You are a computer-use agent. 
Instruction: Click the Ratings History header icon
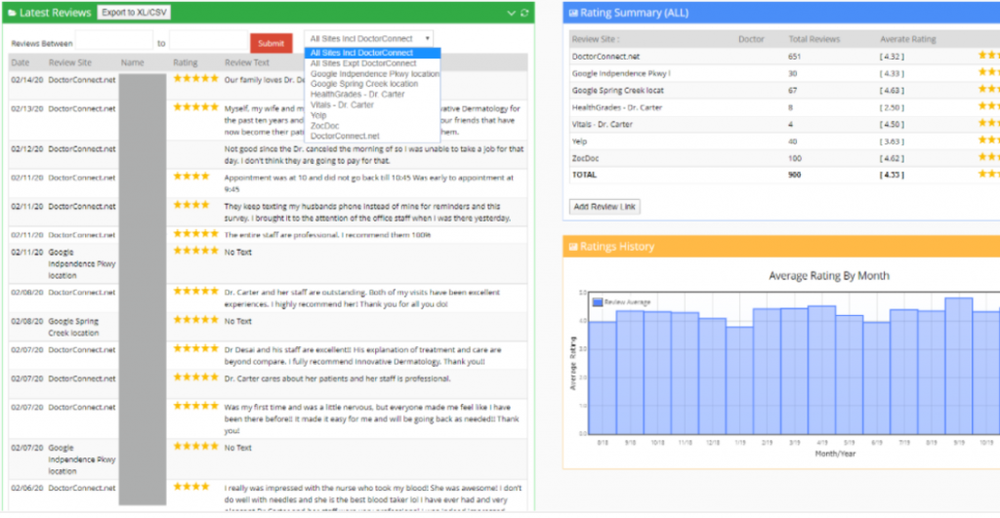coord(572,247)
